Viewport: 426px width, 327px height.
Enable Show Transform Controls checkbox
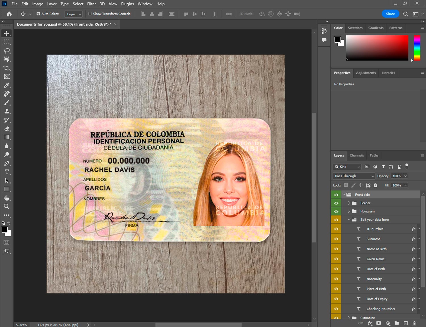tap(90, 14)
